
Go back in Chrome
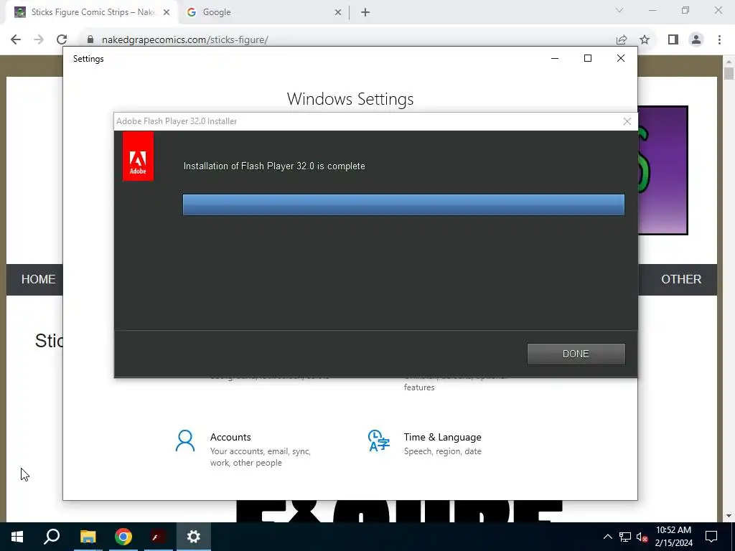pos(16,40)
